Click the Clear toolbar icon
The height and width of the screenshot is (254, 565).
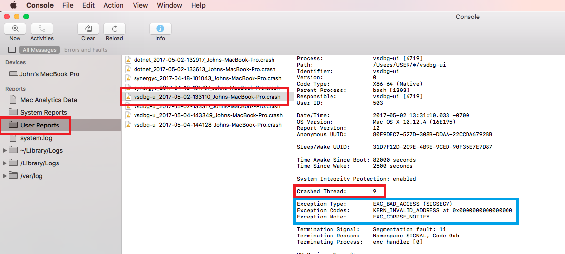(88, 29)
